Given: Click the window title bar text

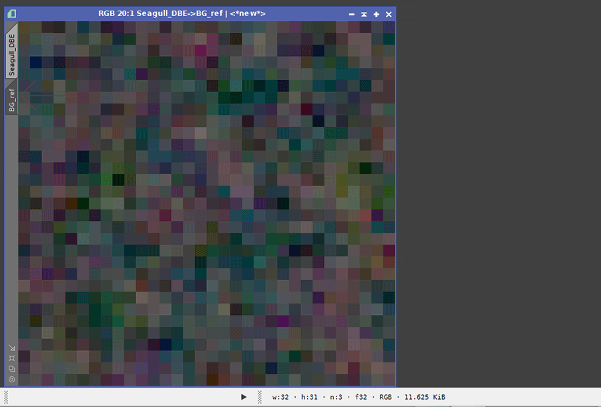Looking at the screenshot, I should click(x=182, y=14).
